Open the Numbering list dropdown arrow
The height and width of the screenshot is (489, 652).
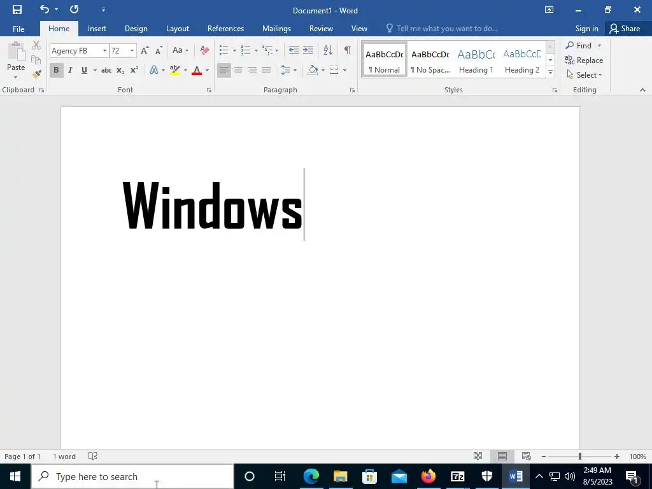coord(256,51)
